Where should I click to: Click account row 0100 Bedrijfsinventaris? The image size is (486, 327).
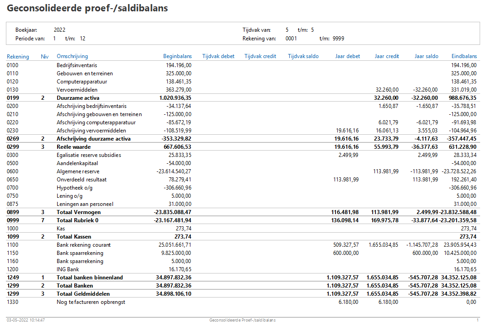pyautogui.click(x=243, y=65)
